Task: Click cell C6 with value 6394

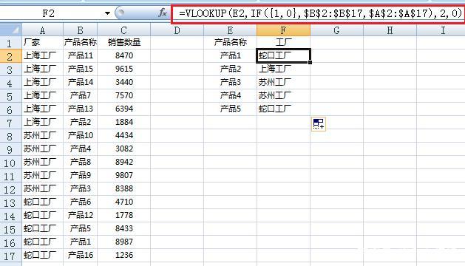Action: 124,109
